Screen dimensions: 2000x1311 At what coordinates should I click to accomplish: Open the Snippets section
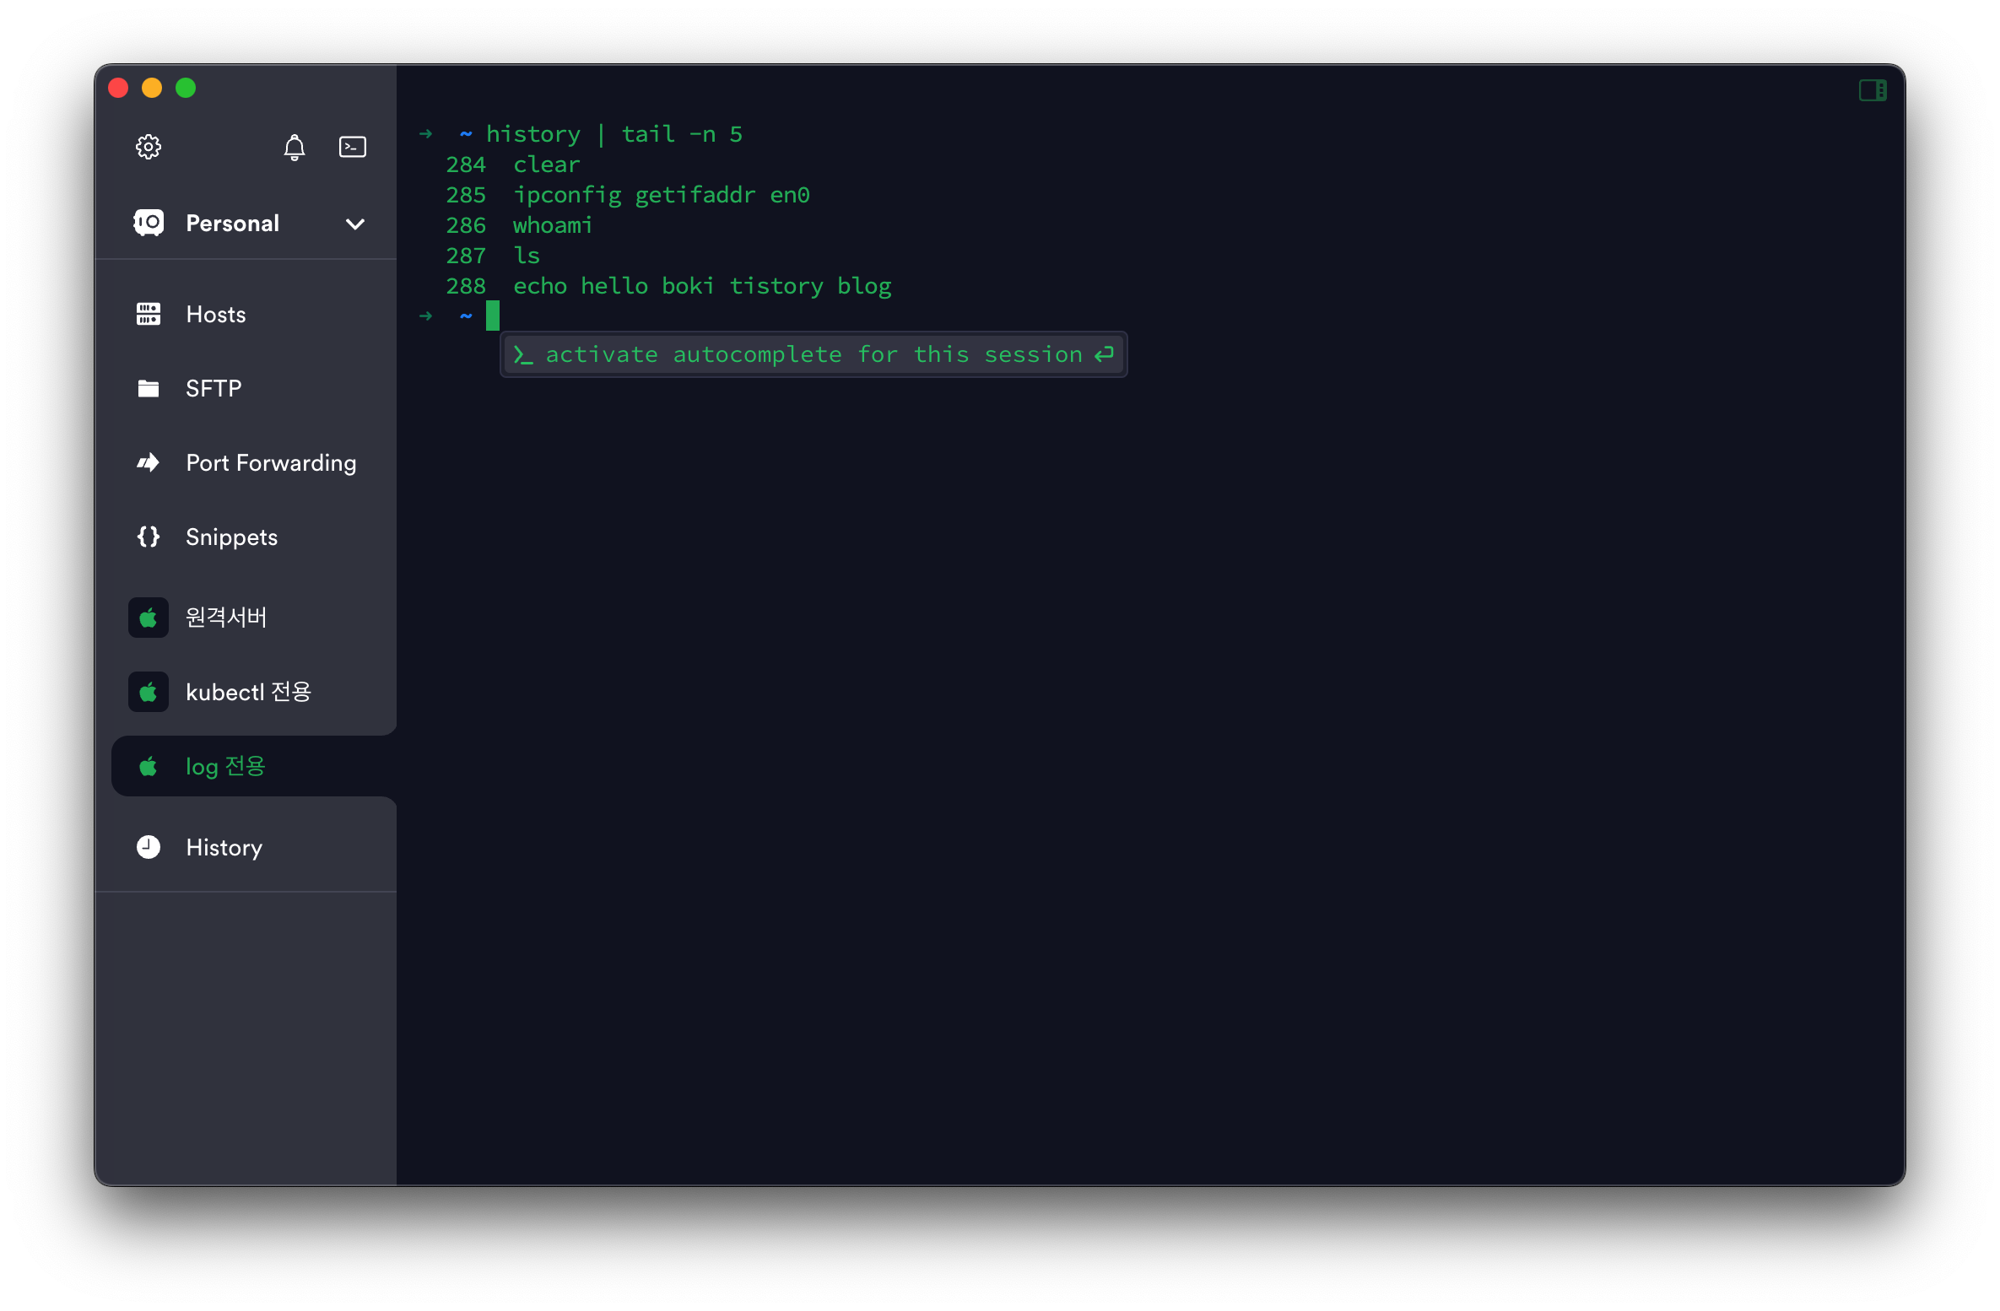coord(231,537)
